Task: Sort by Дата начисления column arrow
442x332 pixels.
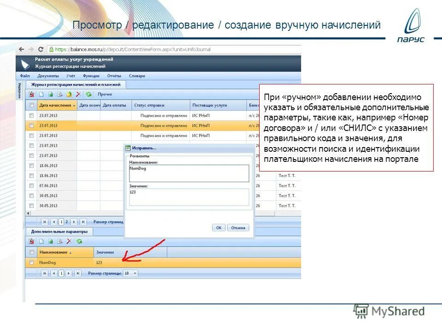Action: pyautogui.click(x=73, y=105)
